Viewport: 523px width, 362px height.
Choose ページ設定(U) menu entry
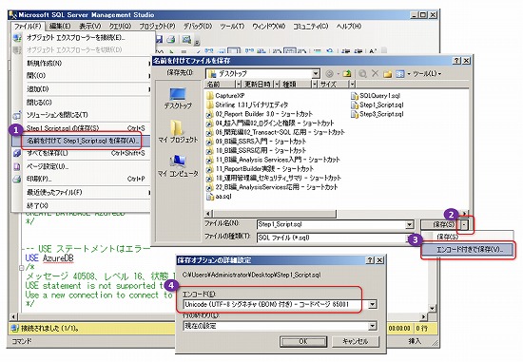click(x=81, y=166)
